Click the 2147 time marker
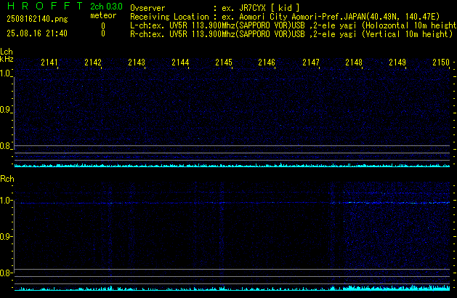The image size is (457, 298). [x=311, y=63]
